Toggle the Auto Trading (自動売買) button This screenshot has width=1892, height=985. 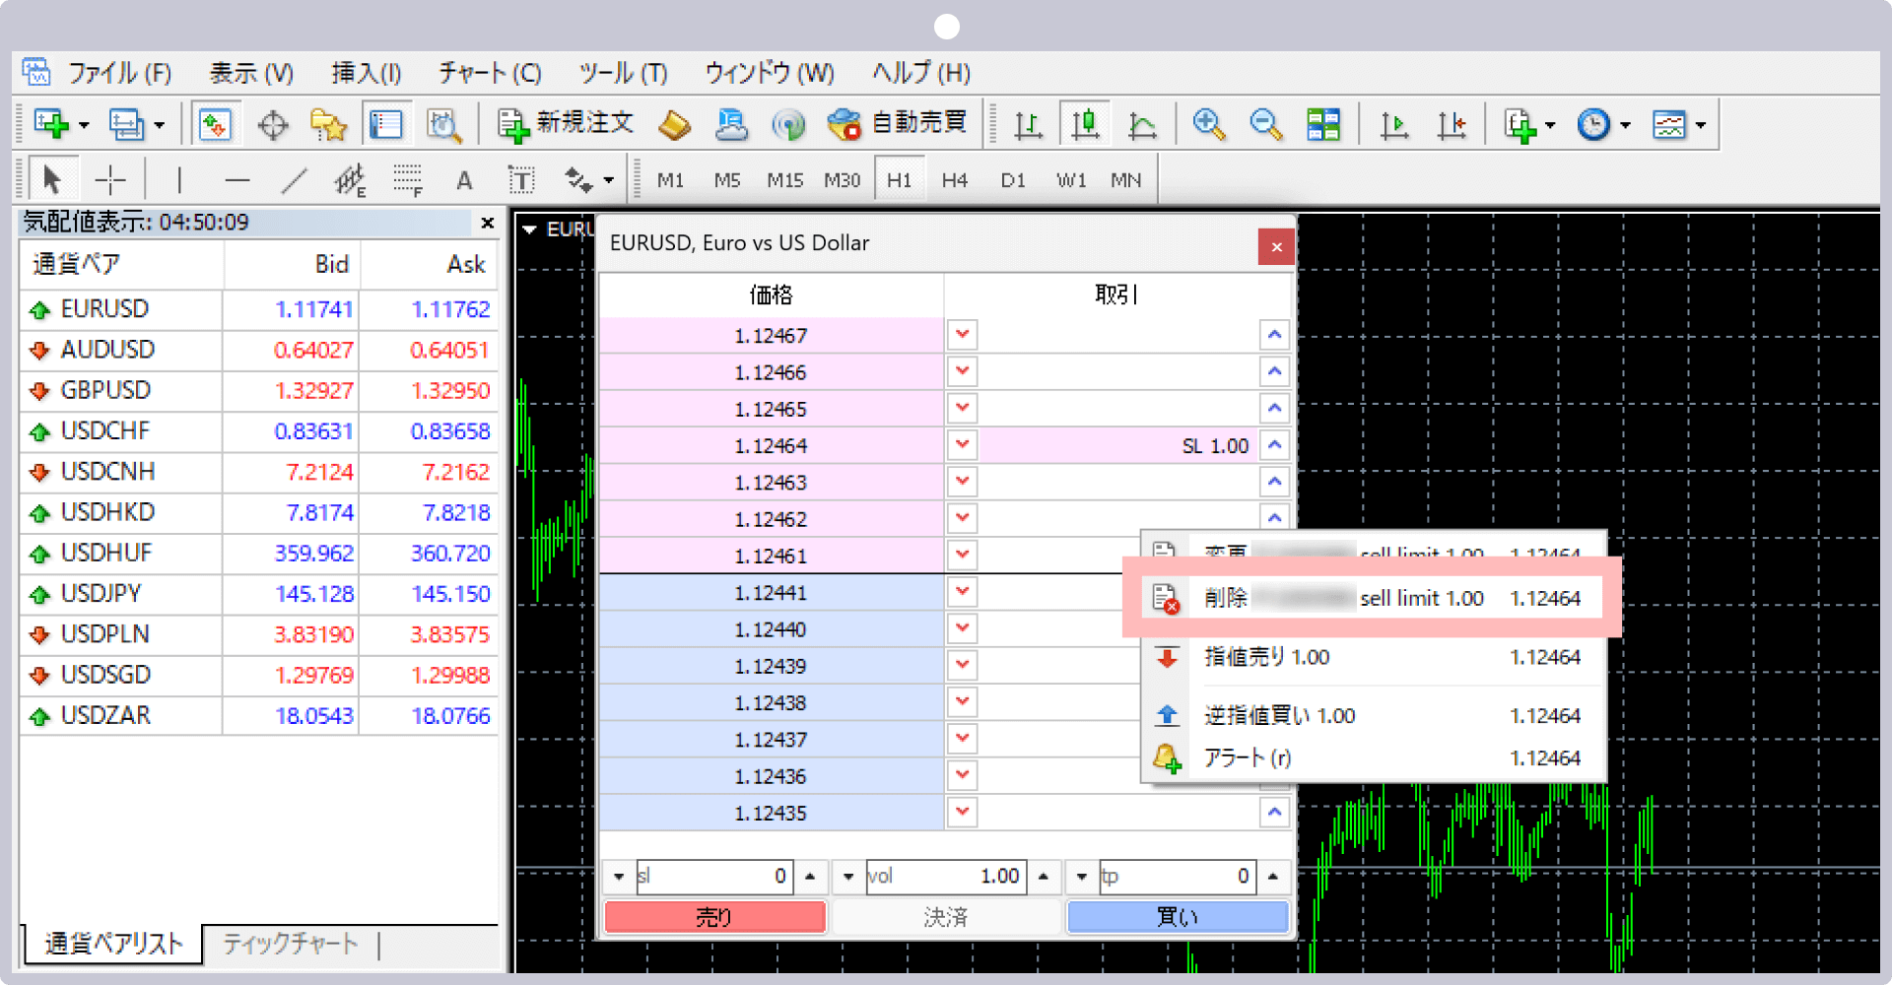click(897, 124)
